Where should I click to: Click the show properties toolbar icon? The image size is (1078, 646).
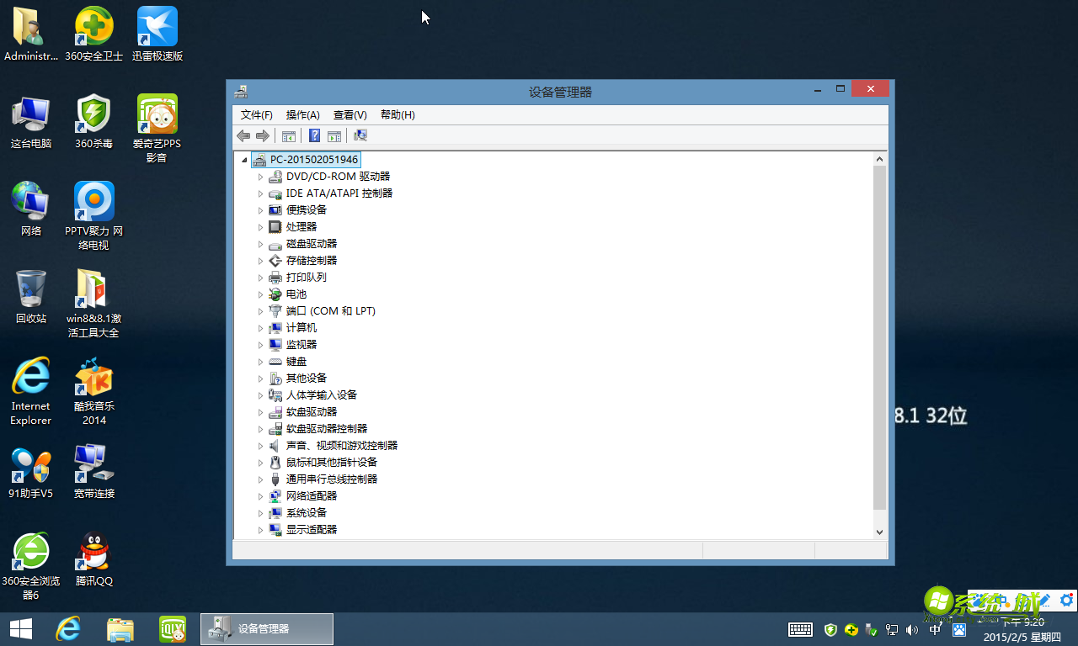coord(289,135)
